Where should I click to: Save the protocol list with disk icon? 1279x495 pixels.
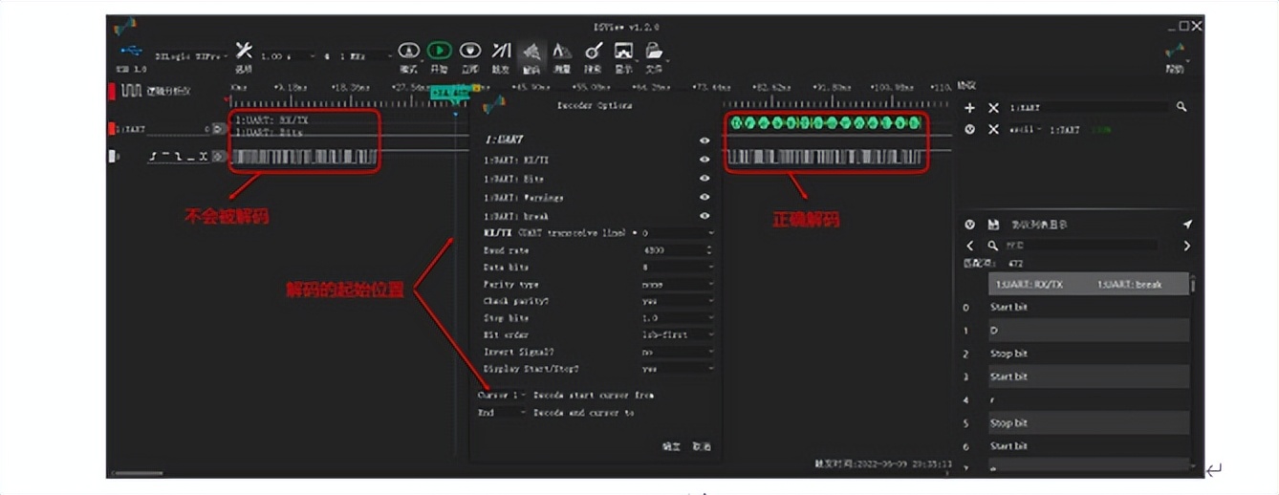pyautogui.click(x=993, y=225)
